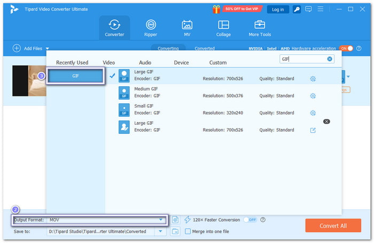This screenshot has width=374, height=243.
Task: Click the video thumbnail preview
Action: point(29,81)
